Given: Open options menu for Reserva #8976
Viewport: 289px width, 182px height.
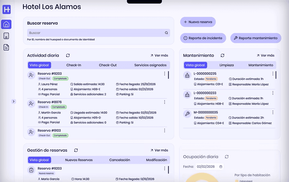Looking at the screenshot, I should (164, 102).
